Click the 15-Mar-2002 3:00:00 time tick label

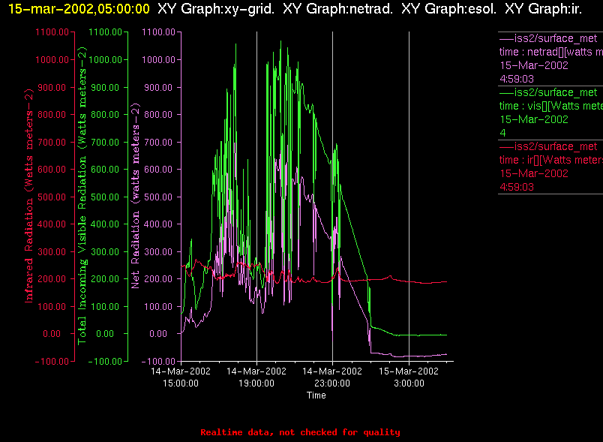[x=408, y=377]
